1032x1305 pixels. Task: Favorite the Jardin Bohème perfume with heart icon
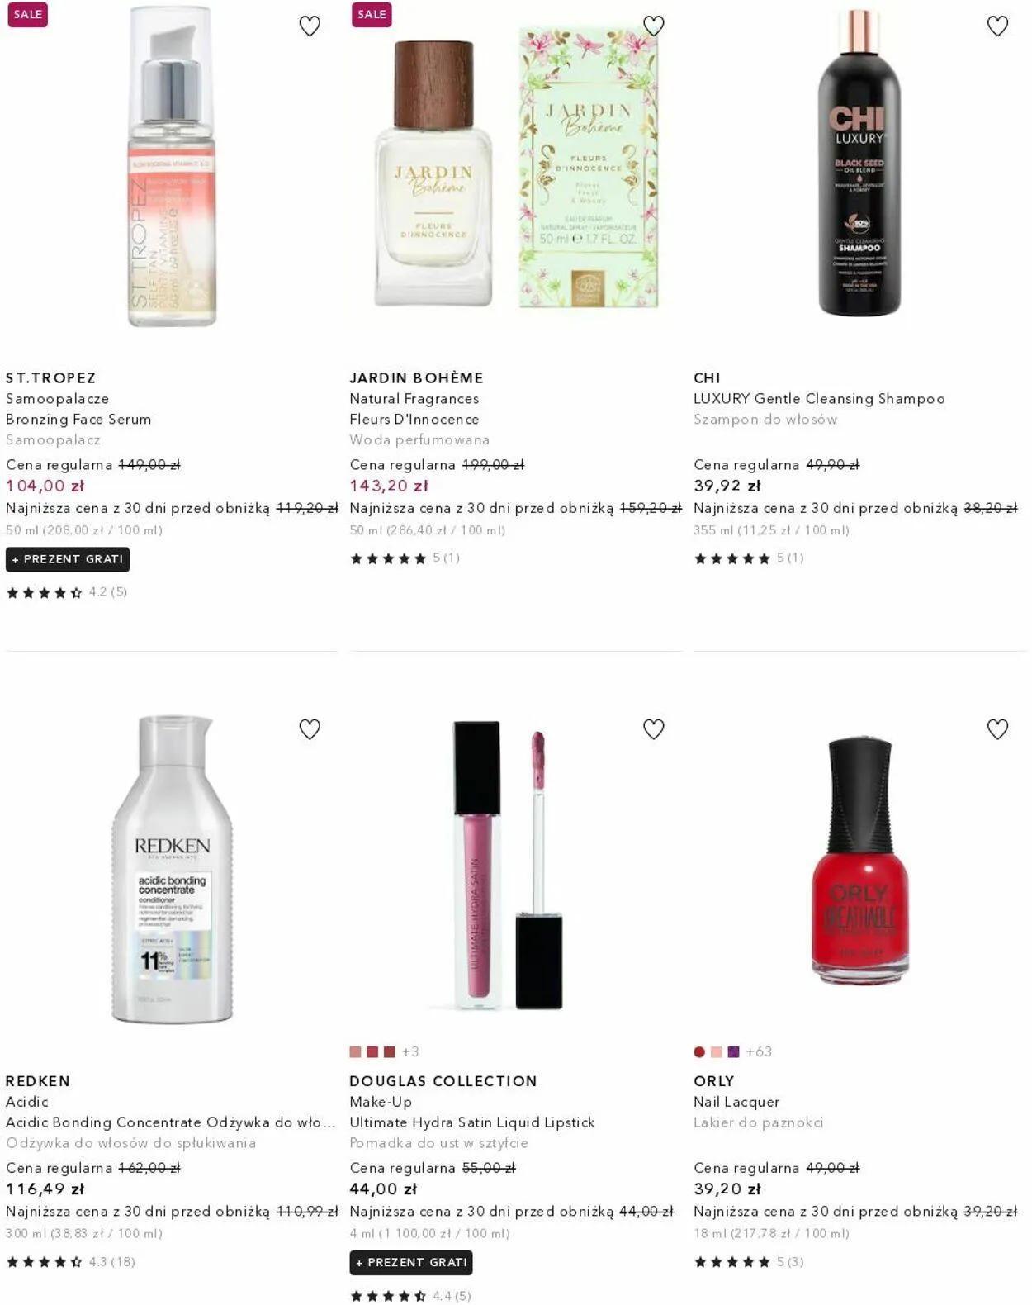click(x=654, y=26)
